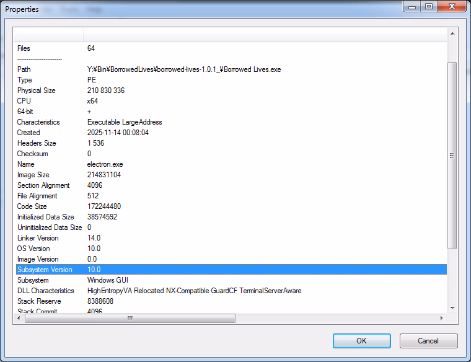This screenshot has height=362, width=471.
Task: Maximize the Properties window
Action: pos(428,6)
